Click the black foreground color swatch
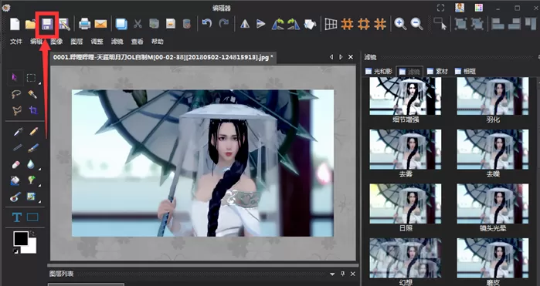This screenshot has width=540, height=286. pos(20,238)
